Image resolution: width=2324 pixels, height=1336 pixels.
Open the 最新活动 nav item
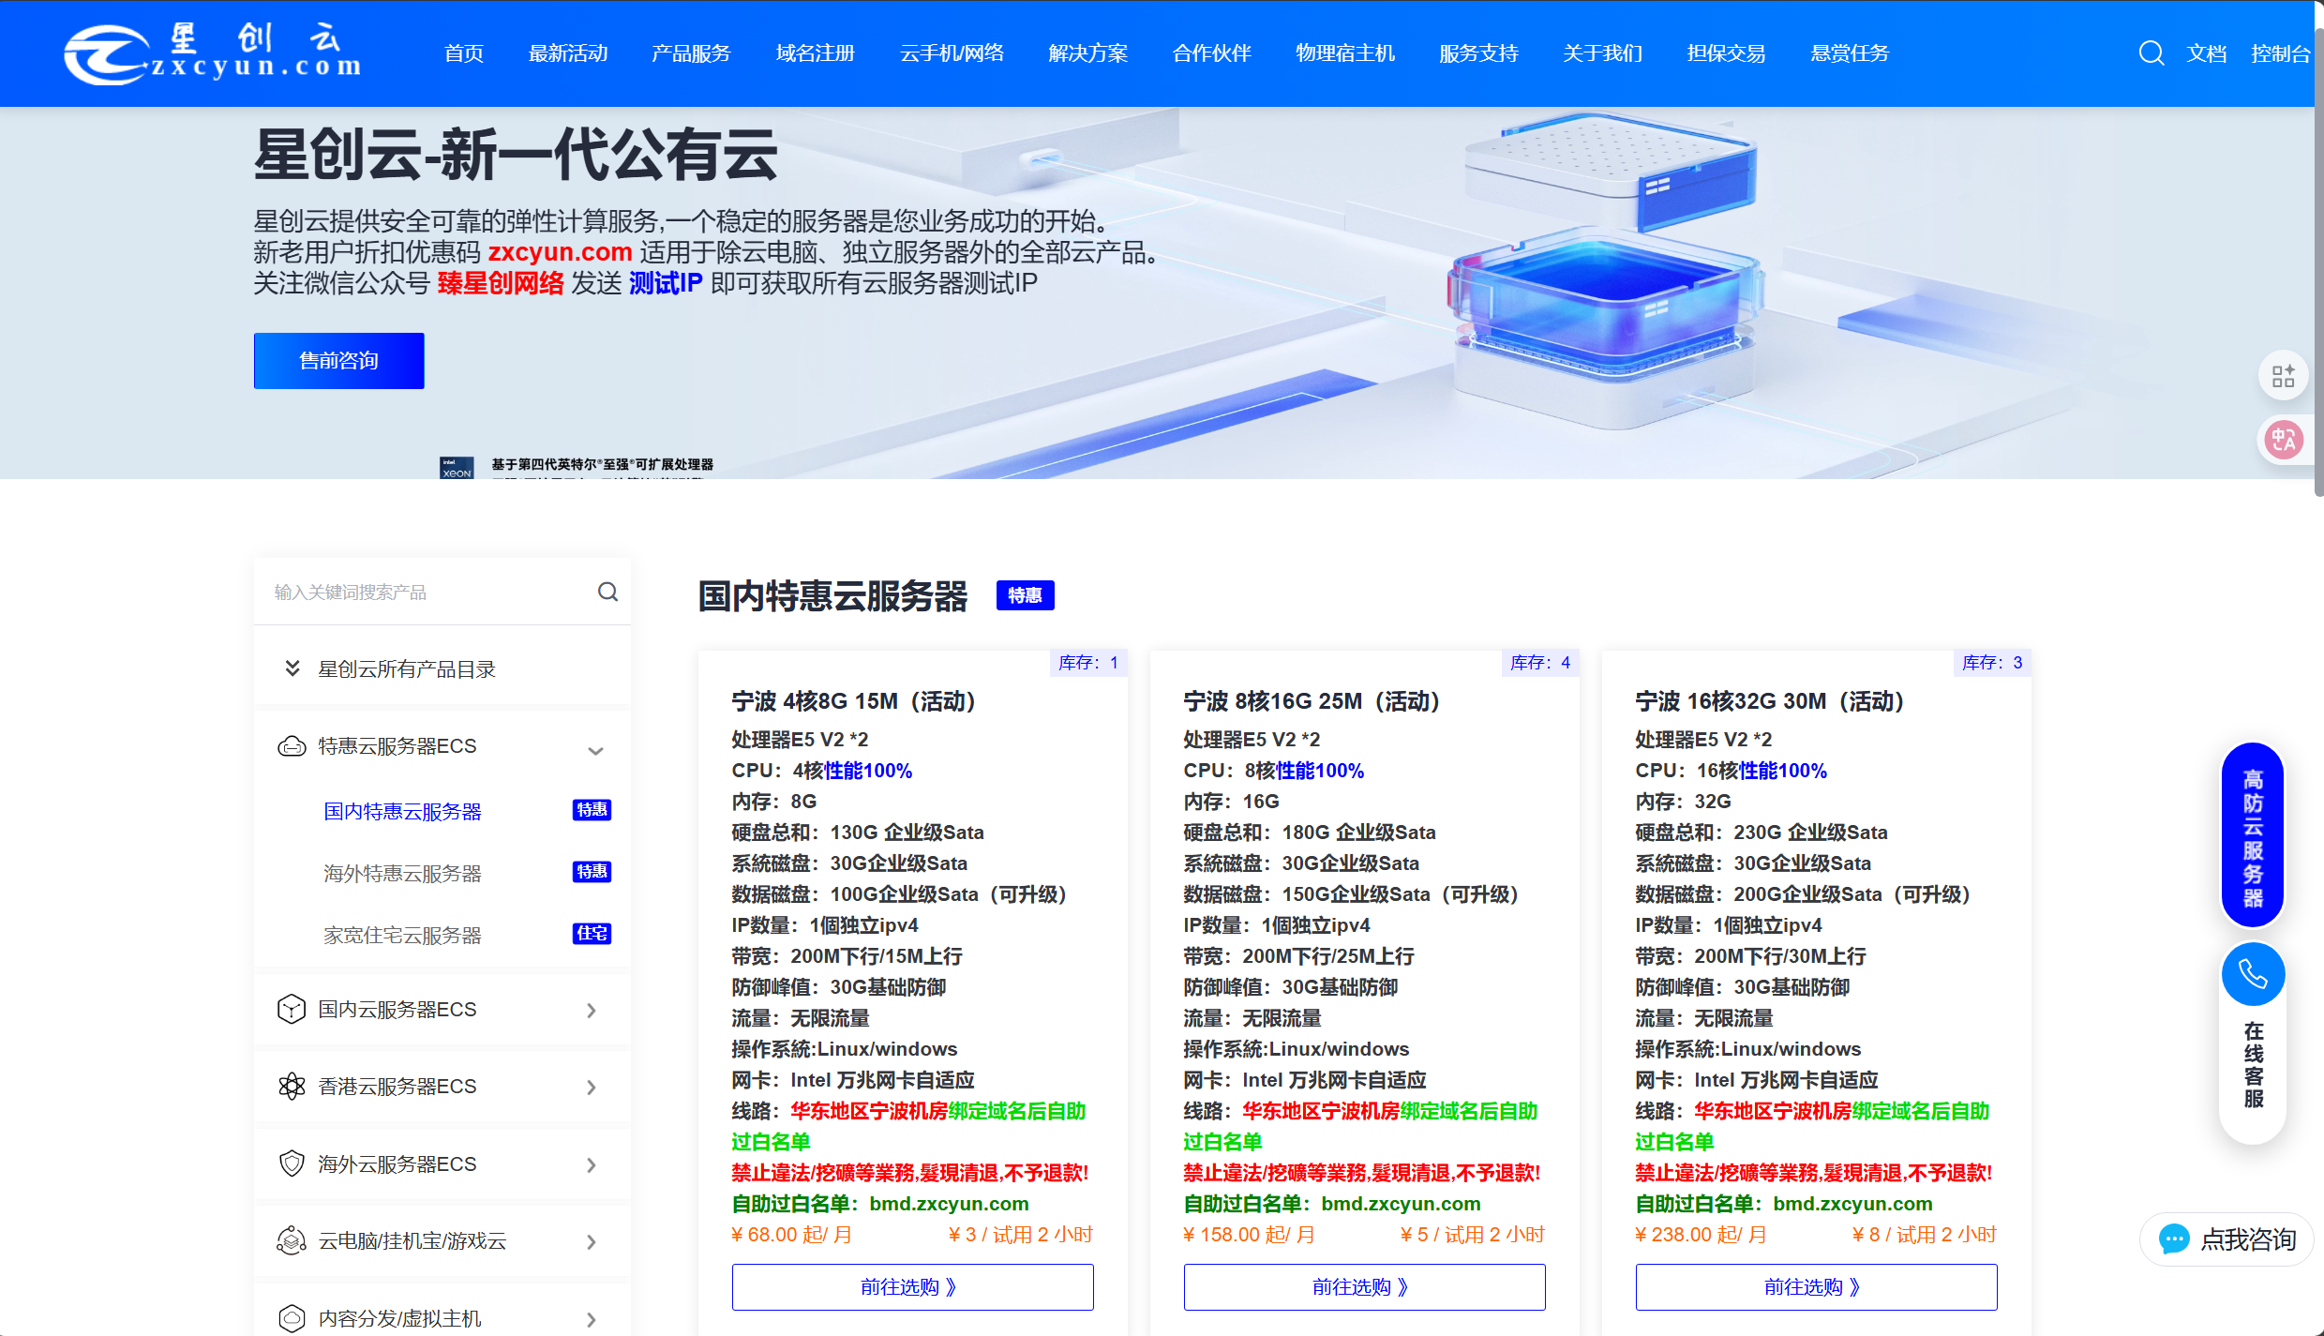[x=568, y=53]
